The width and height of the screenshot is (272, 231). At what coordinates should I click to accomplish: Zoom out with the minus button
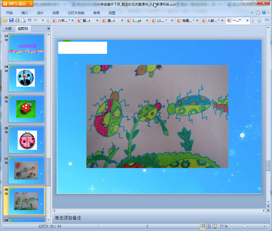pos(232,226)
